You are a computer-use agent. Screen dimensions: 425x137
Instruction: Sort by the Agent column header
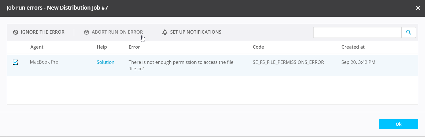coord(37,47)
